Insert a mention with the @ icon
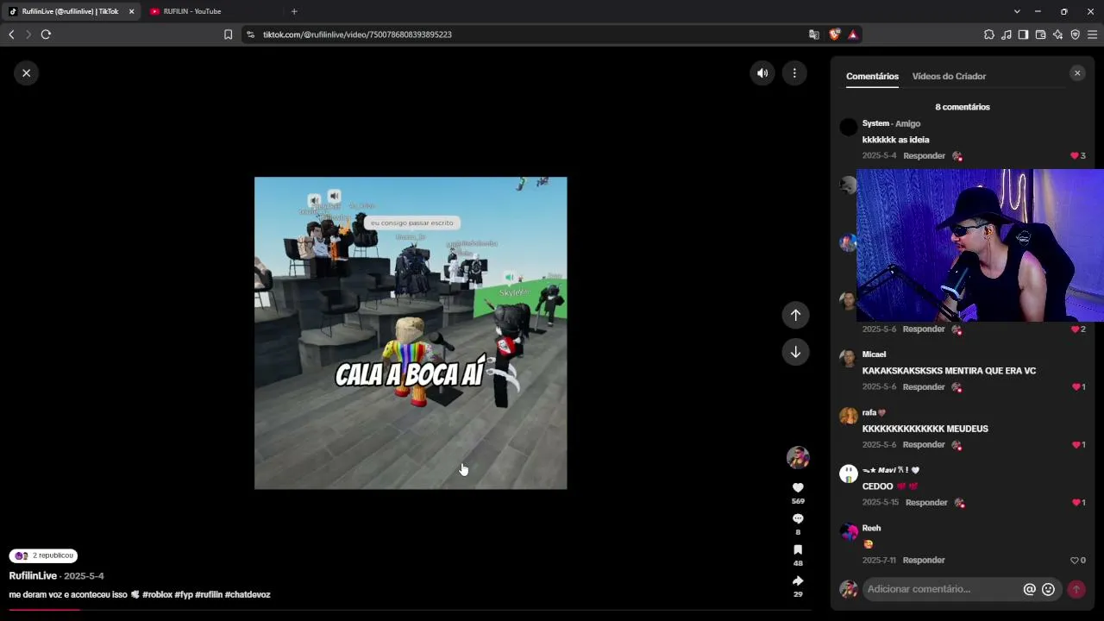1104x621 pixels. pyautogui.click(x=1029, y=589)
